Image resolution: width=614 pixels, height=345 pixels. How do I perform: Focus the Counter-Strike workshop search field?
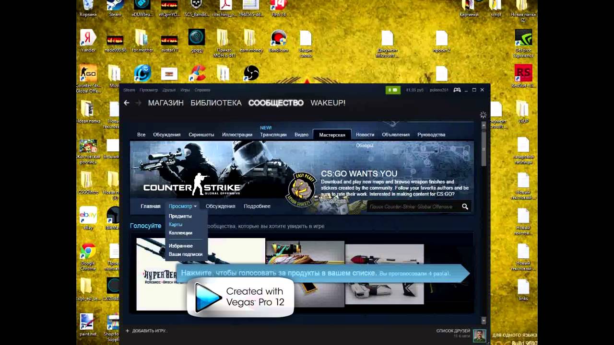pos(413,207)
